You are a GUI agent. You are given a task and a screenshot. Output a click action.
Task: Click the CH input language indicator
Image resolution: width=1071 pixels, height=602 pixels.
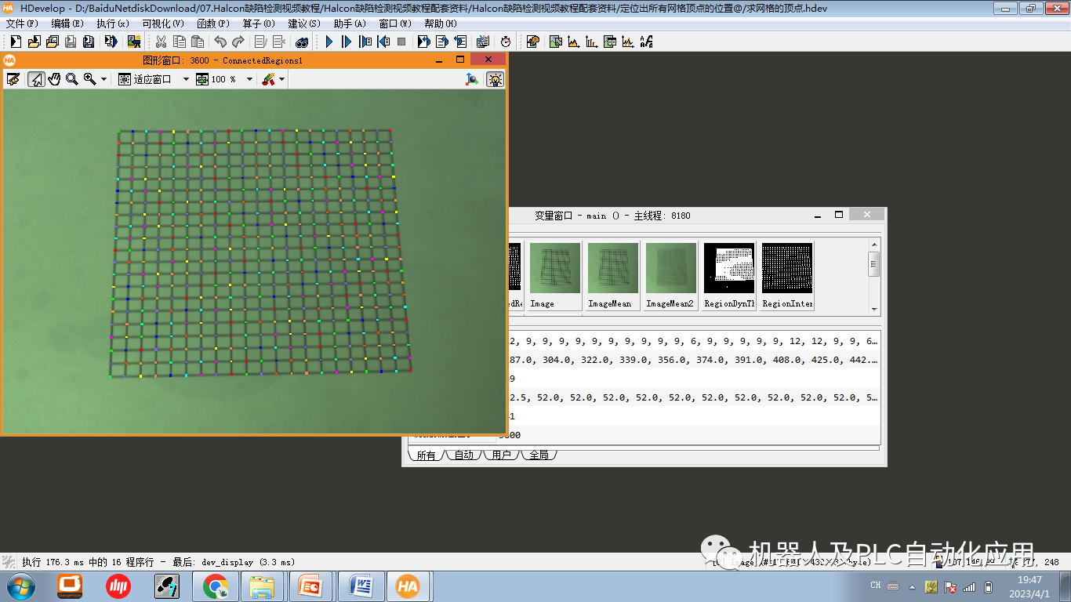pos(876,586)
